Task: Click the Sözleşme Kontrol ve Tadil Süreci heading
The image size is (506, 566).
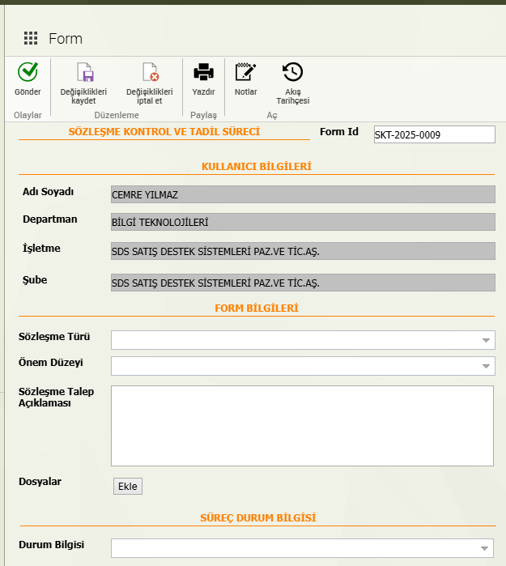Action: [164, 131]
